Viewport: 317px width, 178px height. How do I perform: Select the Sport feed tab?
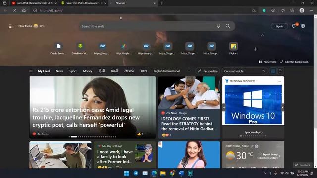click(x=73, y=71)
